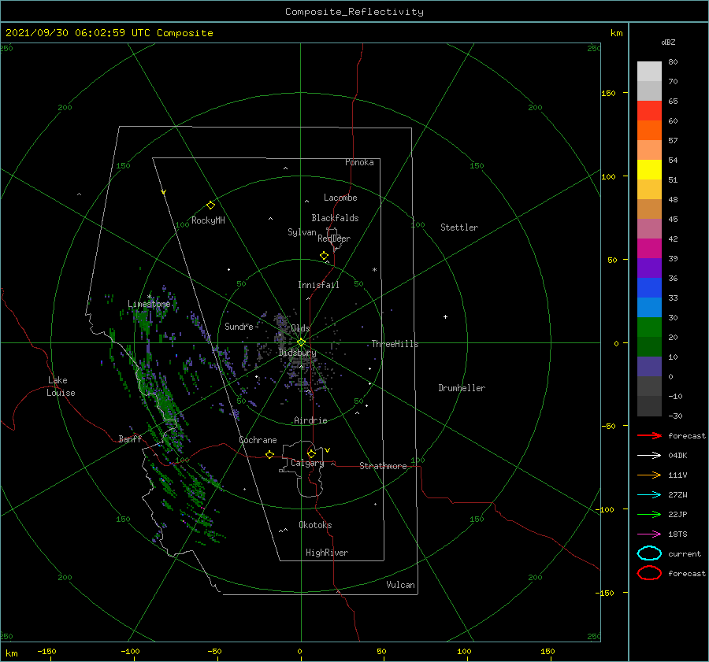
Task: Click the cyan current ellipse in legend
Action: [x=649, y=553]
